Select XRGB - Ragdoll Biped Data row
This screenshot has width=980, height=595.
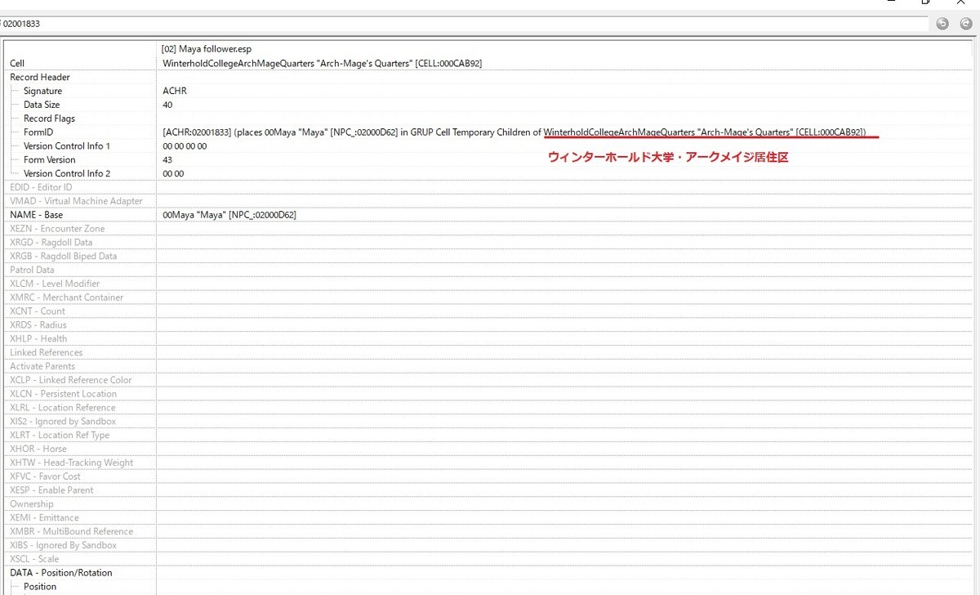[63, 256]
